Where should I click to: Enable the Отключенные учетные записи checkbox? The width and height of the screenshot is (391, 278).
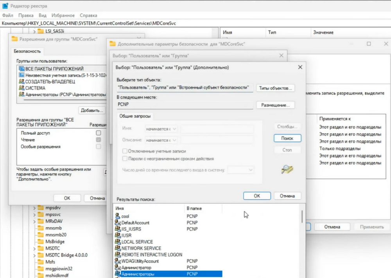pos(125,151)
